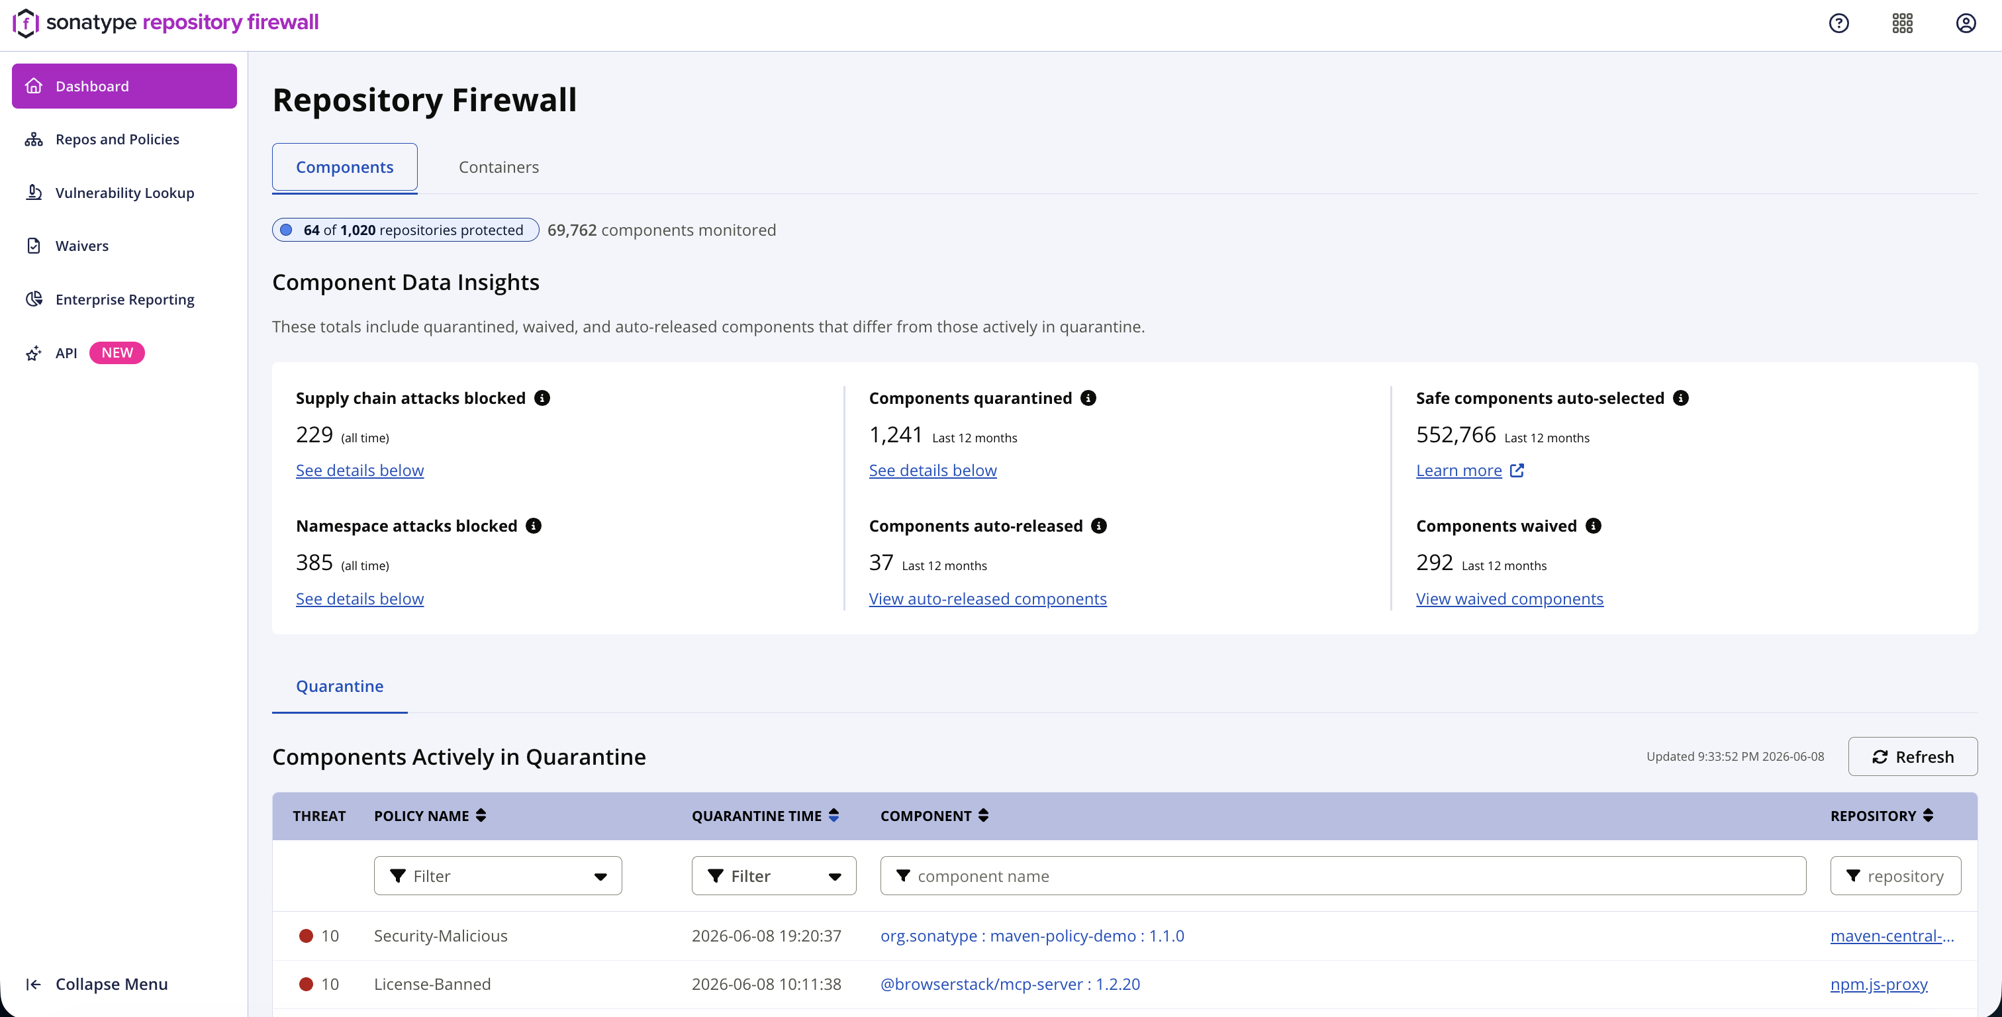Image resolution: width=2002 pixels, height=1017 pixels.
Task: Click the Updated 9:33:52 PM timestamp
Action: coord(1735,757)
